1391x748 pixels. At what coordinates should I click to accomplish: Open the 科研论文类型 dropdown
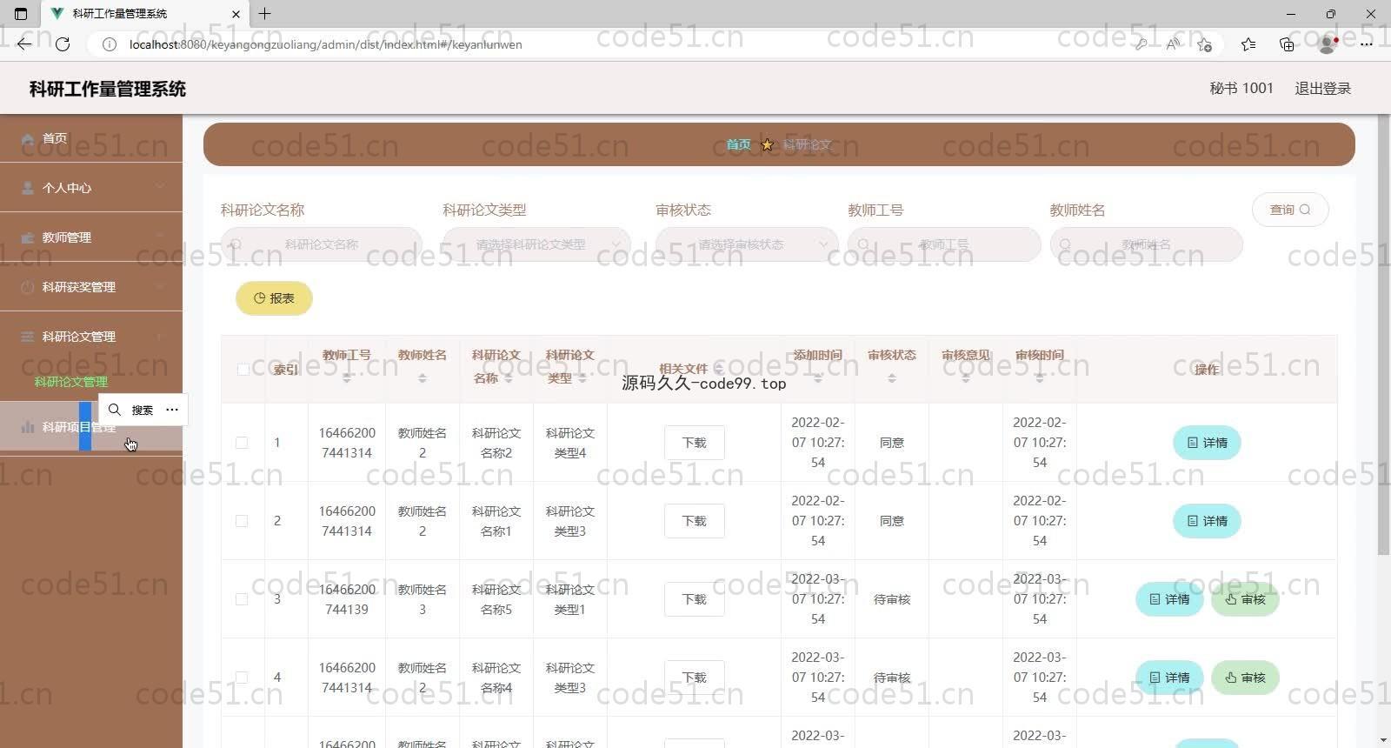tap(536, 244)
